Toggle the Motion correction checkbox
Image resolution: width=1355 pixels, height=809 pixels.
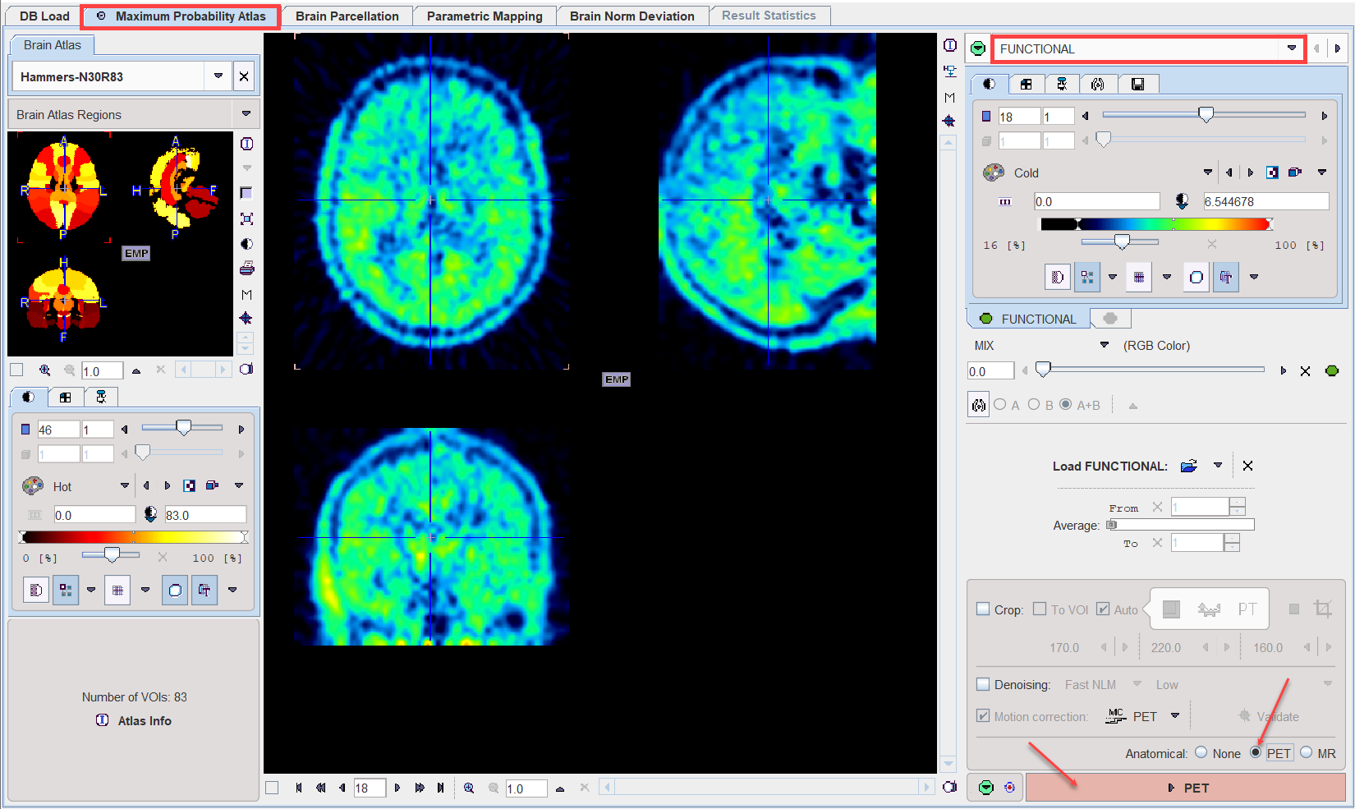coord(983,715)
